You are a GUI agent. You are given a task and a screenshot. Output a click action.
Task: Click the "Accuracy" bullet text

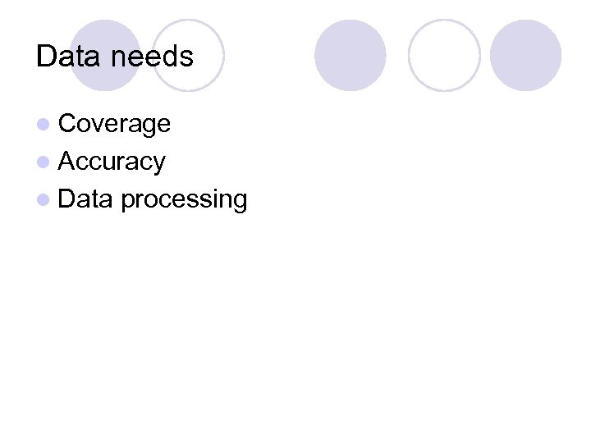112,162
